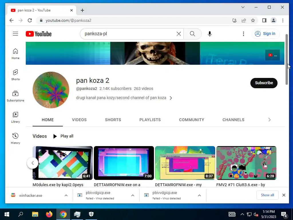Screen dimensions: 293x220
Task: Open the 8:37 DETTAMROFNIW.exe thumbnail
Action: [185, 163]
